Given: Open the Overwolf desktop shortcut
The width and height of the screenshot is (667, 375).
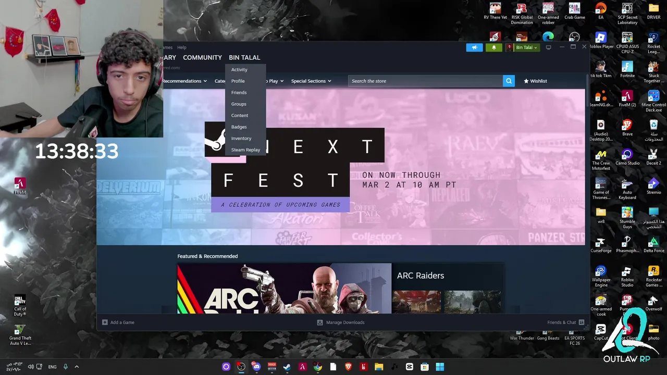Looking at the screenshot, I should [x=653, y=303].
